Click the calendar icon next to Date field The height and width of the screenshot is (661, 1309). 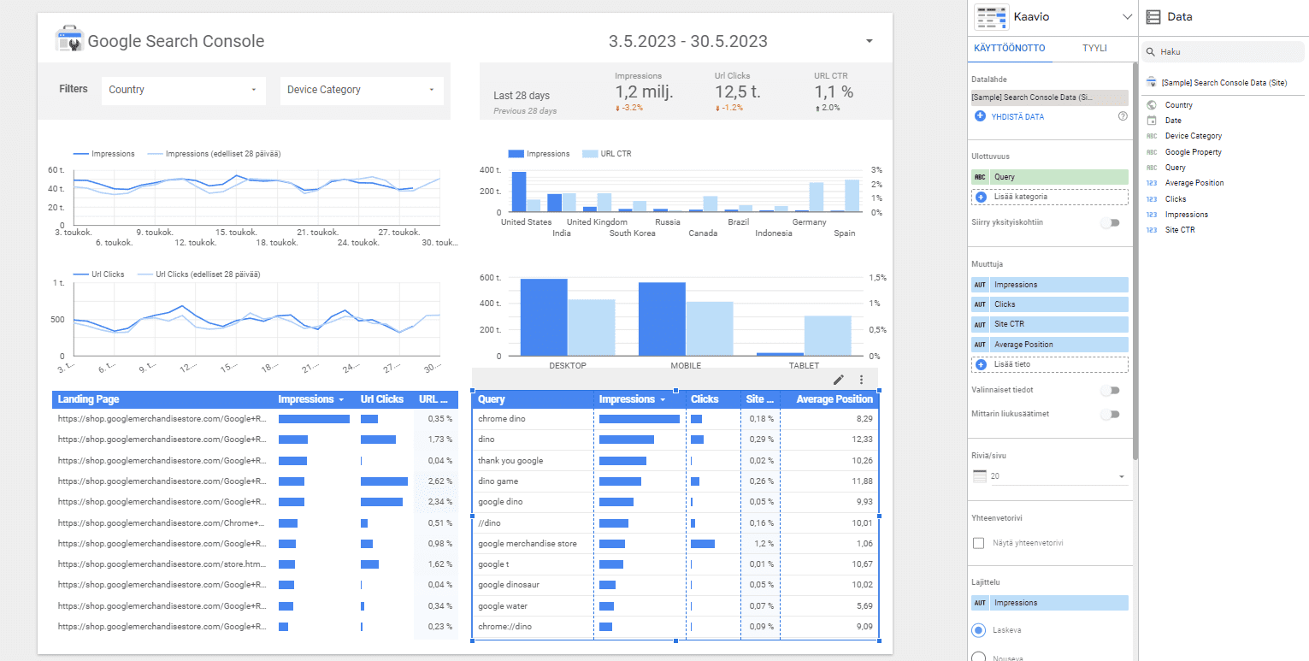1152,121
